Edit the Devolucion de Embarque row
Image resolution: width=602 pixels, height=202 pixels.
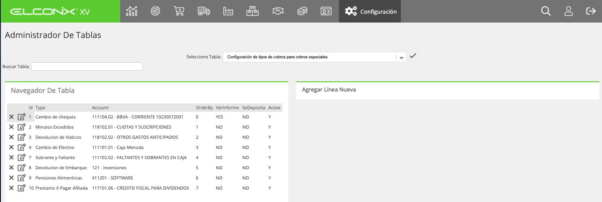(x=21, y=168)
